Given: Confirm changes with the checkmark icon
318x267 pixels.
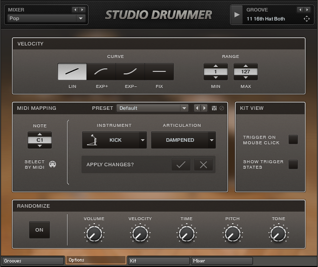Looking at the screenshot, I should click(180, 165).
